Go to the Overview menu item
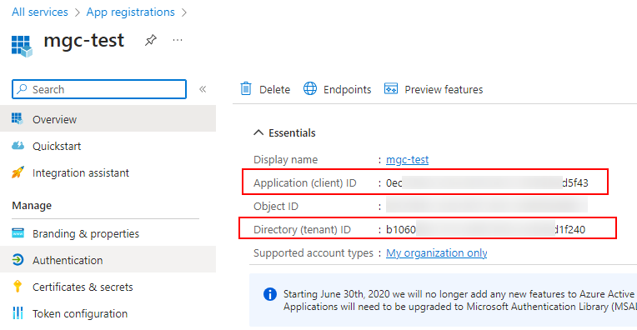The width and height of the screenshot is (637, 330). (108, 119)
